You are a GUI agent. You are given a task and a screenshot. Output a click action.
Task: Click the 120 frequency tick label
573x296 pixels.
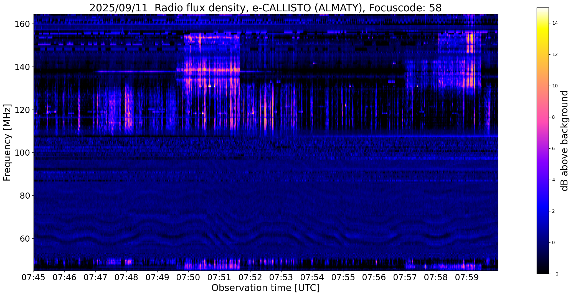[x=22, y=110]
